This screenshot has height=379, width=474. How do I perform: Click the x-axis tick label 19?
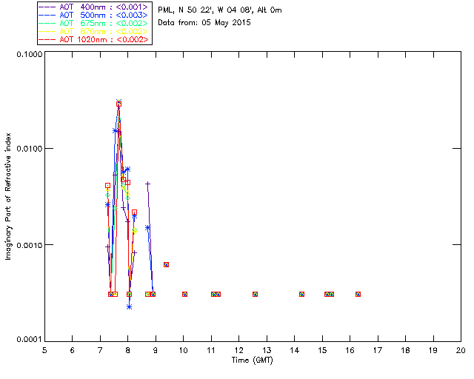tap(433, 350)
